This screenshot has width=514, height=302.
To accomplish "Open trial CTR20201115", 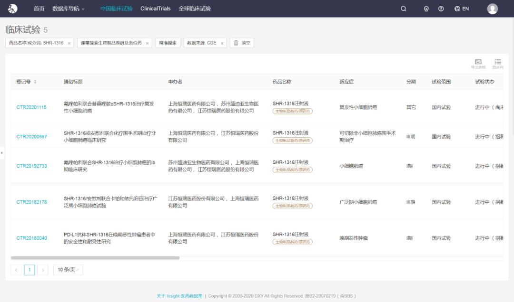I will (31, 107).
